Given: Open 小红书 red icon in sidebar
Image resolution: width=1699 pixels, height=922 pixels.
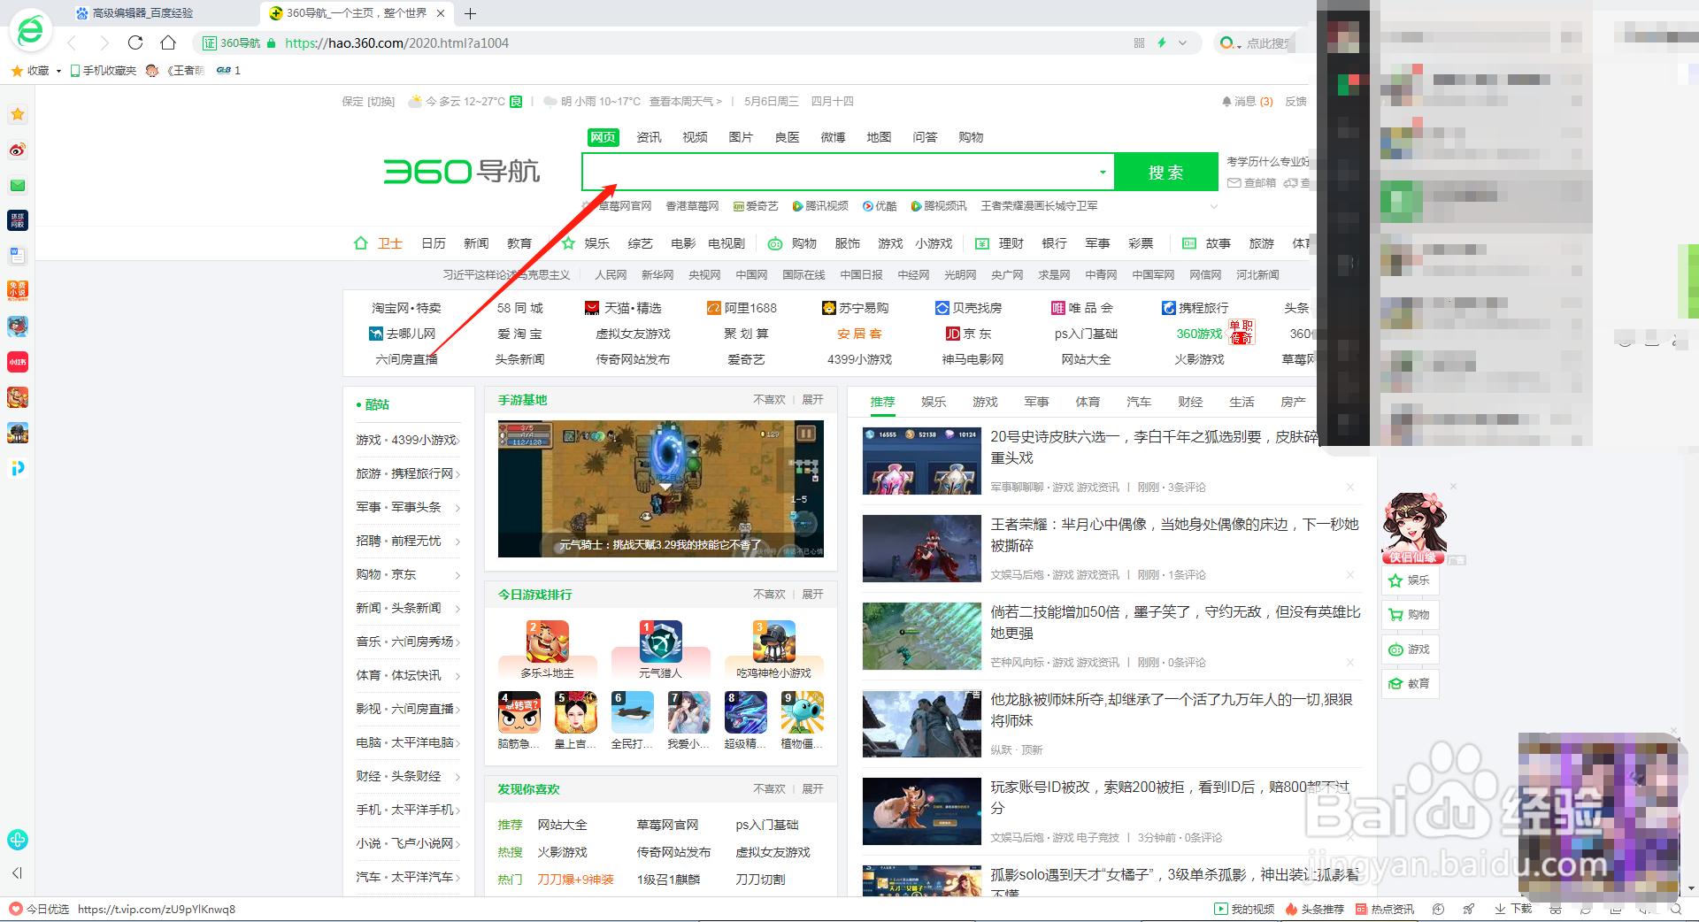Looking at the screenshot, I should point(18,362).
